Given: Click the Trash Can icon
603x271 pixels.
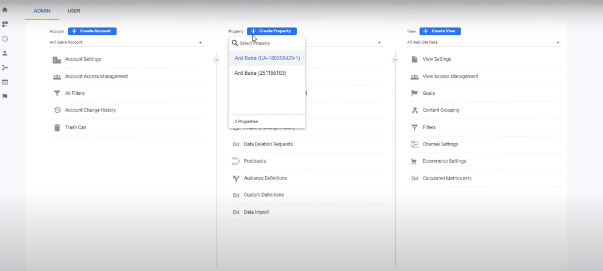Looking at the screenshot, I should tap(57, 127).
